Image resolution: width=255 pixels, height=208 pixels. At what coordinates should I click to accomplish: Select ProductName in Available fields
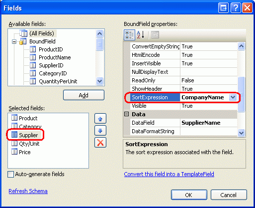click(x=55, y=57)
